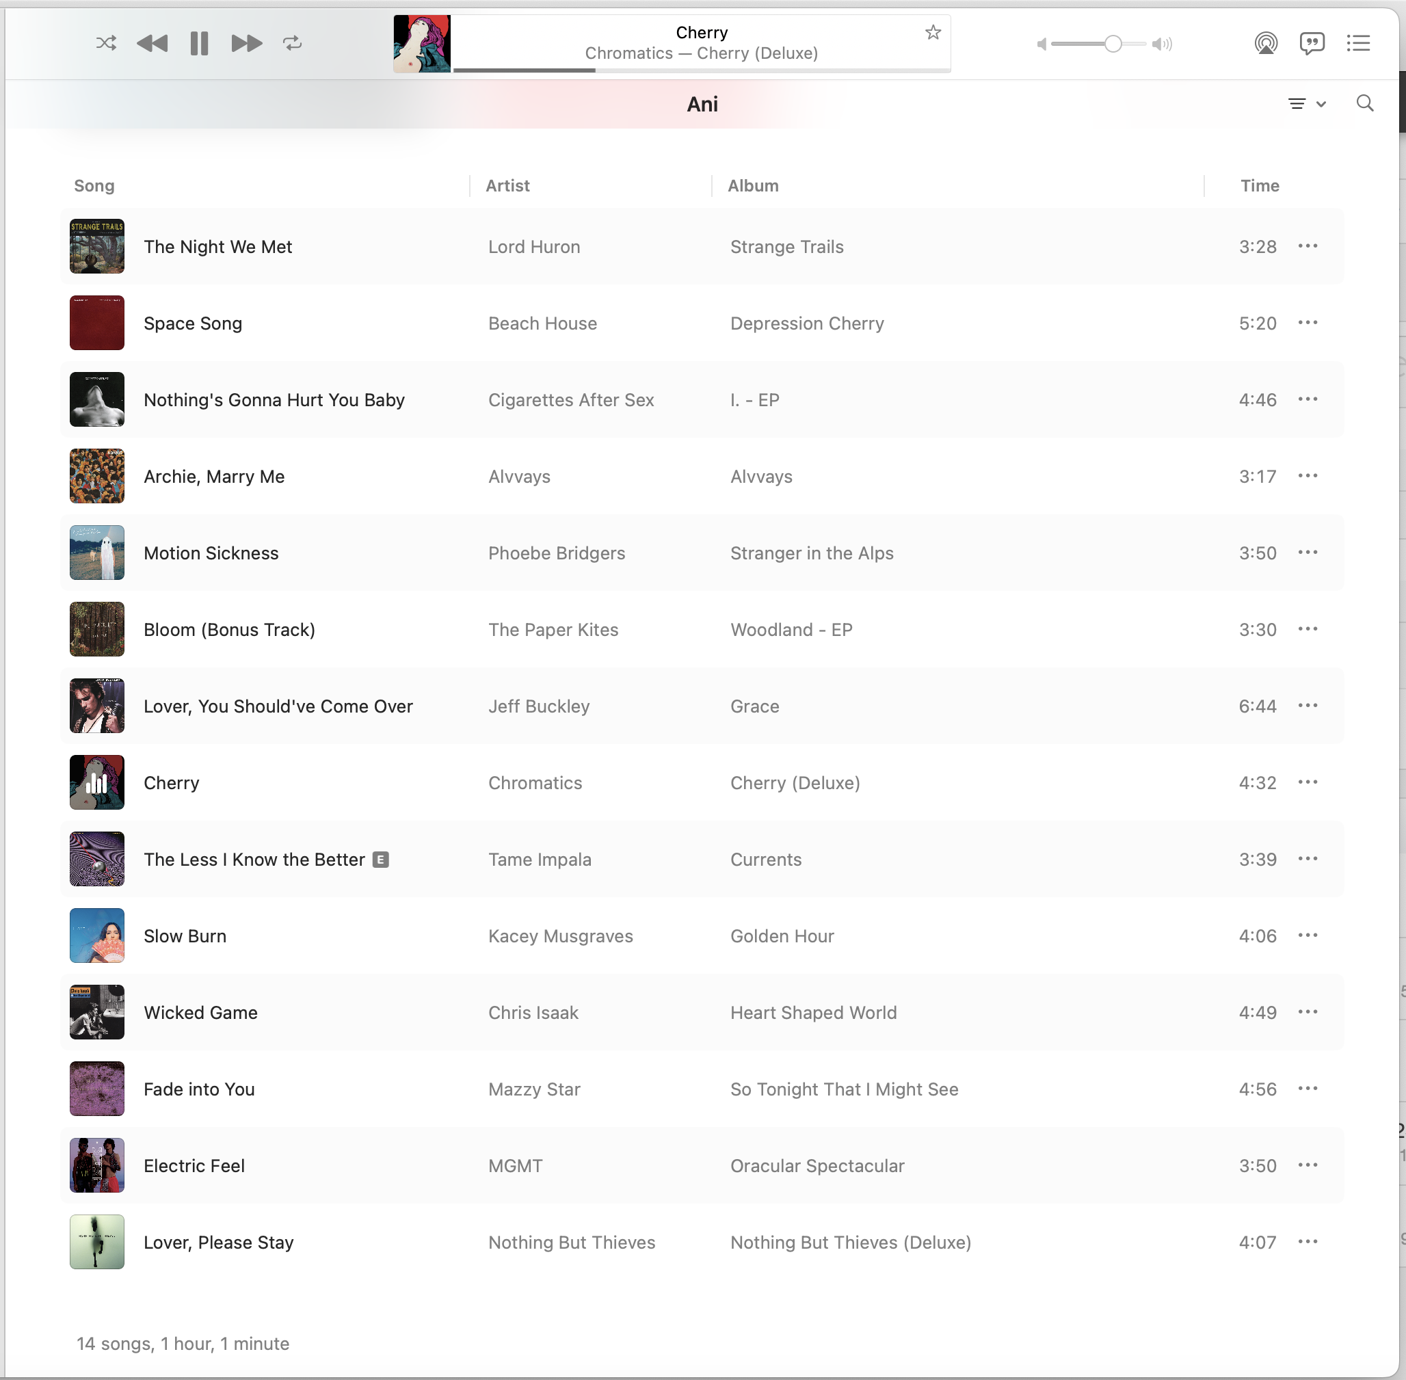Open more options for Lover, Please Stay

pyautogui.click(x=1308, y=1242)
